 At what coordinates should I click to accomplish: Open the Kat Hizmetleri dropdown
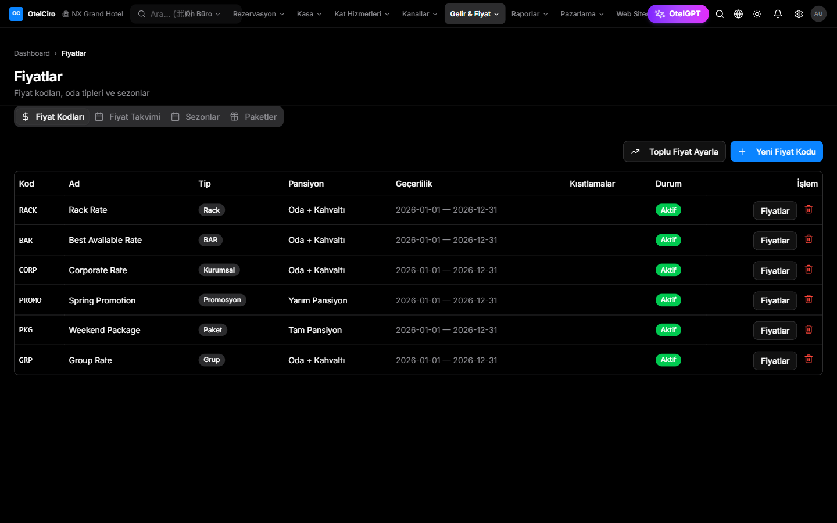click(x=362, y=14)
